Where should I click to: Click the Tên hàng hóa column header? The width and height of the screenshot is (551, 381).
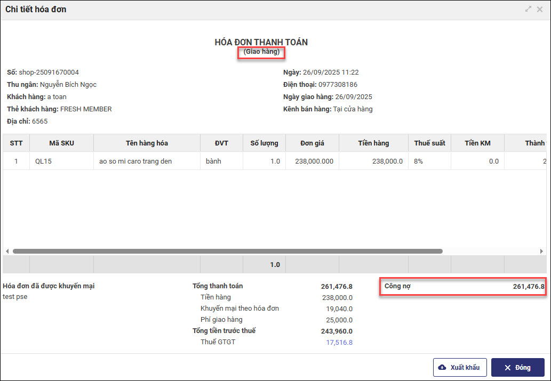point(147,143)
